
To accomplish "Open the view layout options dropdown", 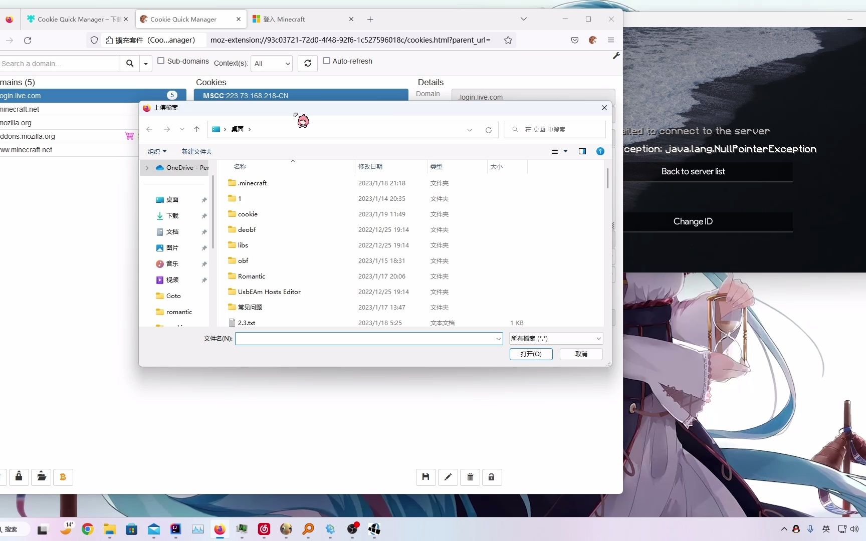I will [566, 151].
